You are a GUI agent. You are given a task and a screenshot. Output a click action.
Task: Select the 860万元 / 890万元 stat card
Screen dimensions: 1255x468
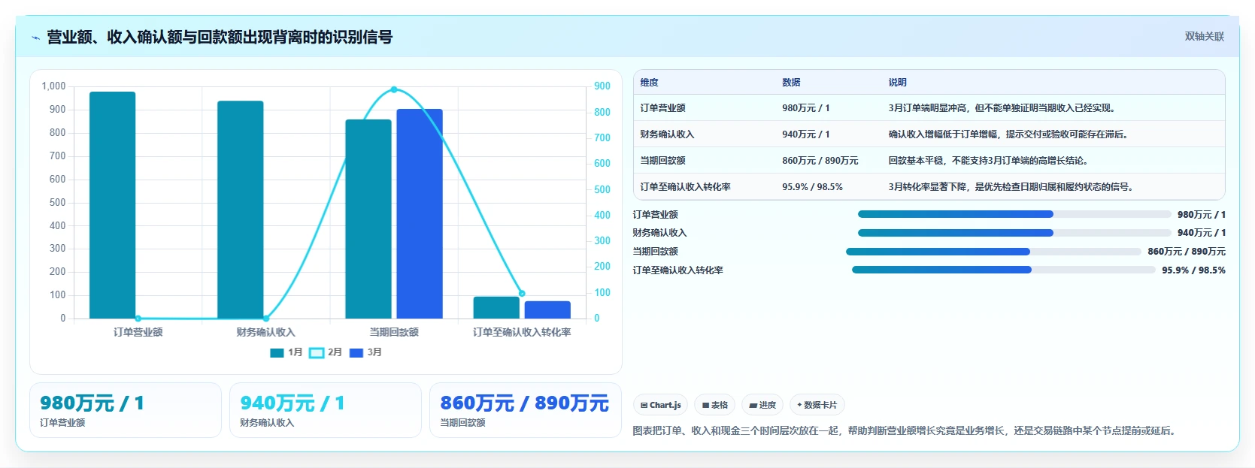[526, 410]
